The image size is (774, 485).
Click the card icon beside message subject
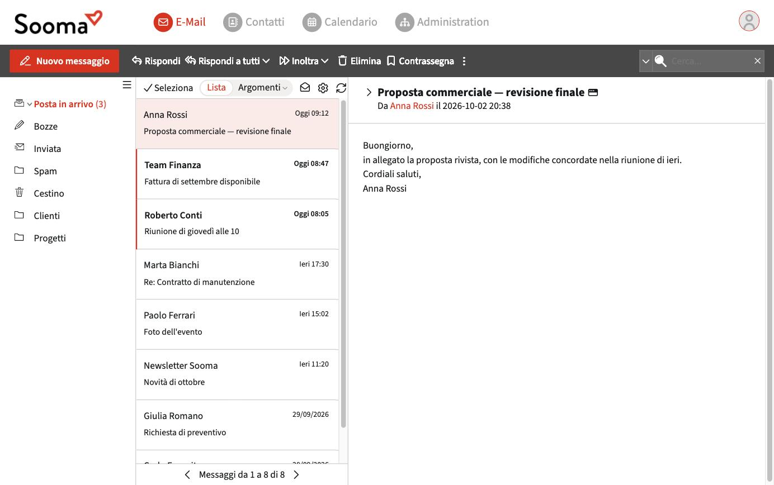(x=593, y=93)
